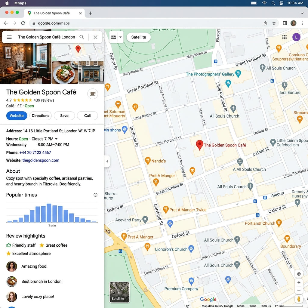Click the café coffee cup icon
This screenshot has width=308, height=308.
92,94
